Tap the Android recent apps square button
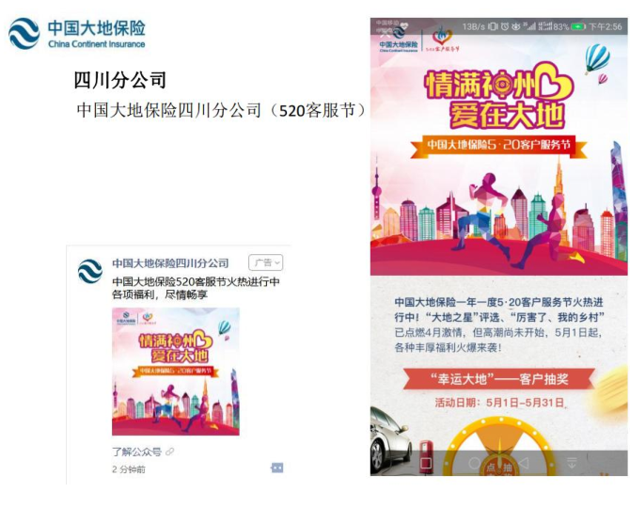This screenshot has width=630, height=524. point(426,463)
